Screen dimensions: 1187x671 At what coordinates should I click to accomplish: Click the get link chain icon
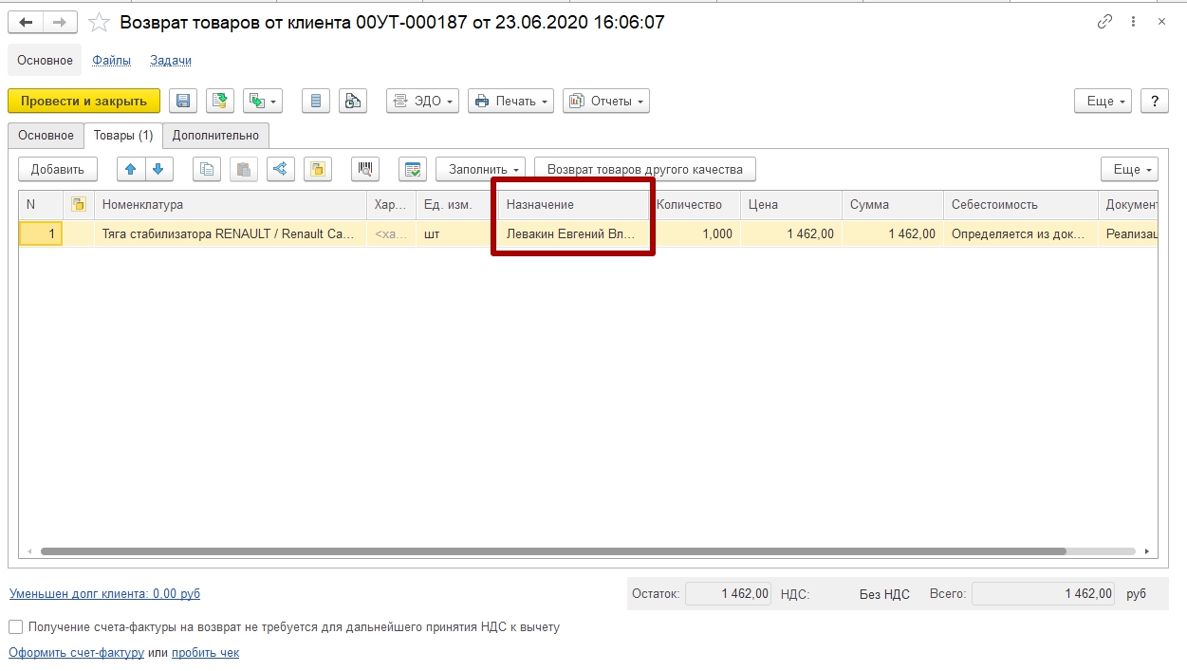1104,22
